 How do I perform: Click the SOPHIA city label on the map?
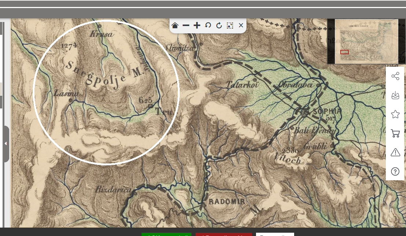tap(327, 112)
